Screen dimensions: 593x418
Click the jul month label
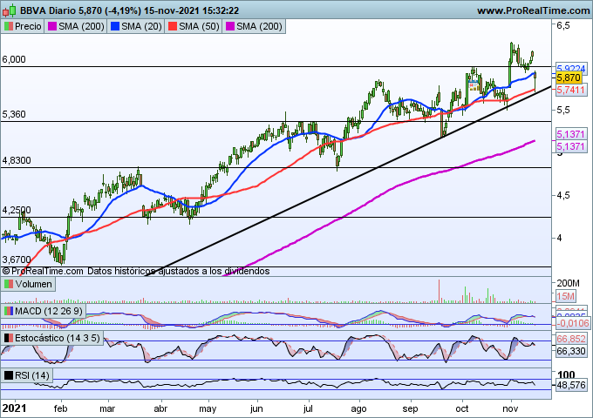[308, 408]
